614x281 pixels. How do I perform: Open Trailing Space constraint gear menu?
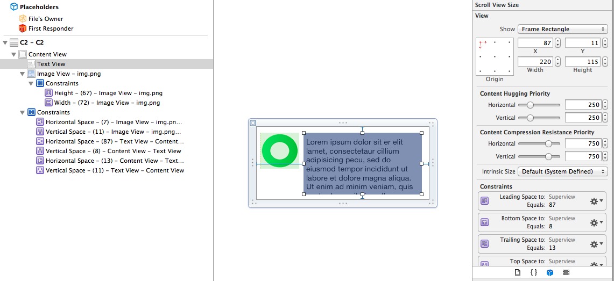point(597,244)
